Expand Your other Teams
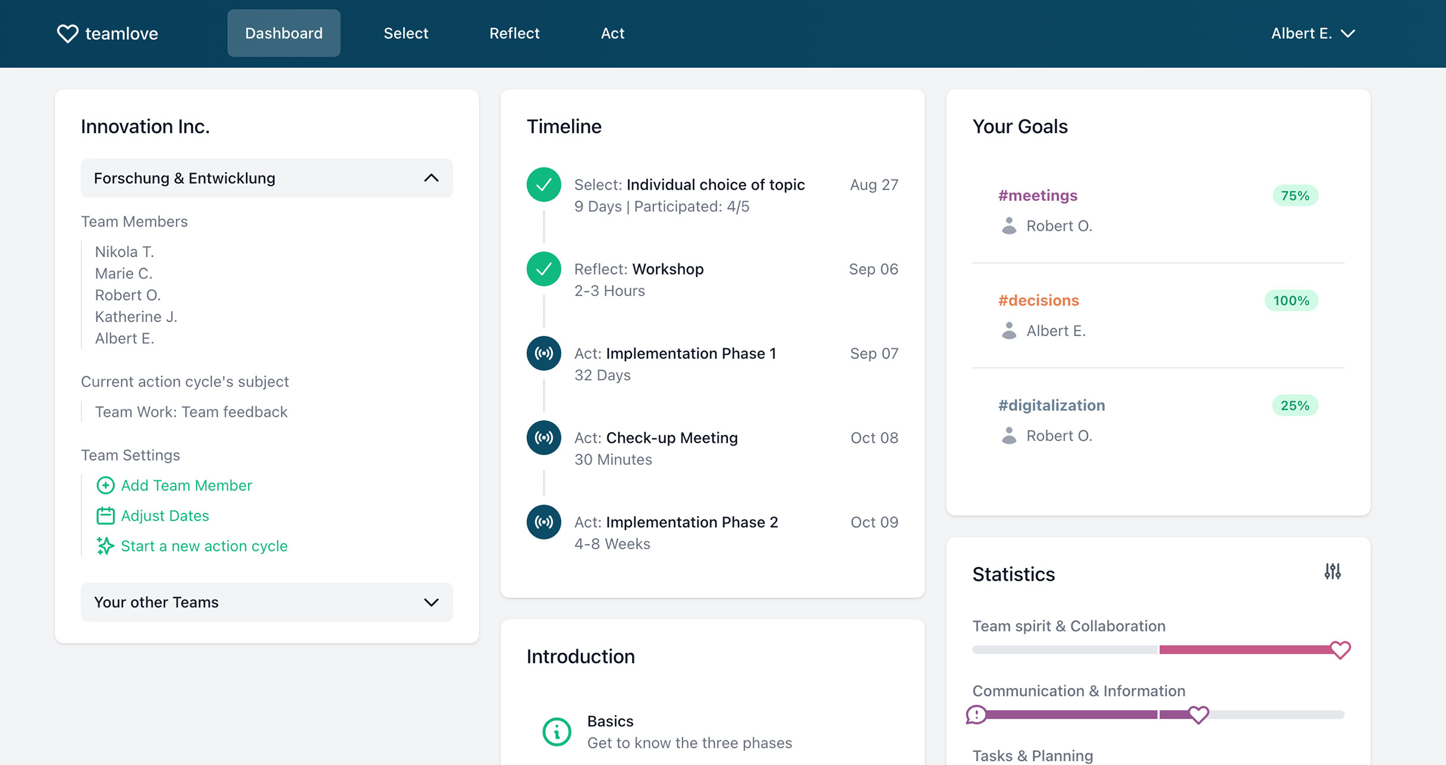Image resolution: width=1446 pixels, height=765 pixels. click(x=430, y=602)
